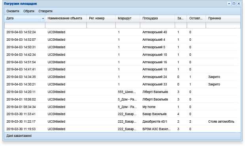Click the Аптекарський 10 cell
The width and height of the screenshot is (245, 146).
click(x=155, y=55)
